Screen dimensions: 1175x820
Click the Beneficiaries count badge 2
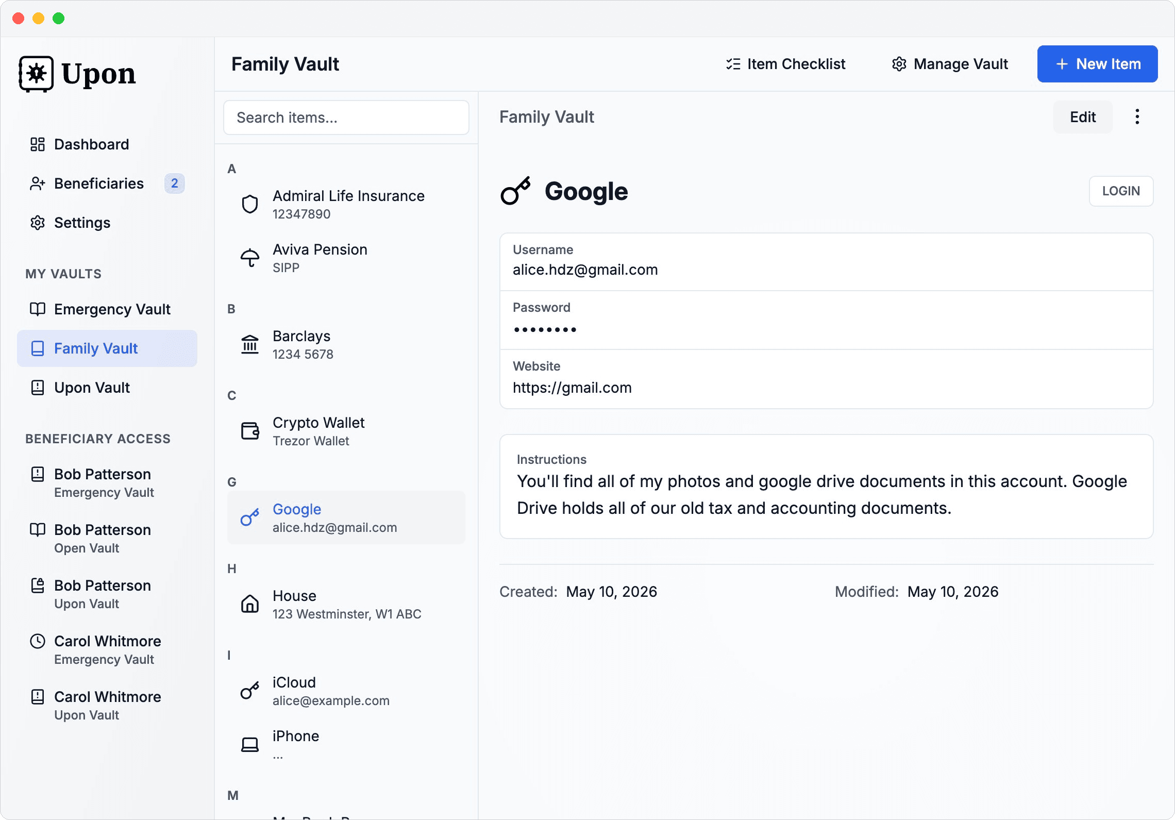[x=175, y=183]
